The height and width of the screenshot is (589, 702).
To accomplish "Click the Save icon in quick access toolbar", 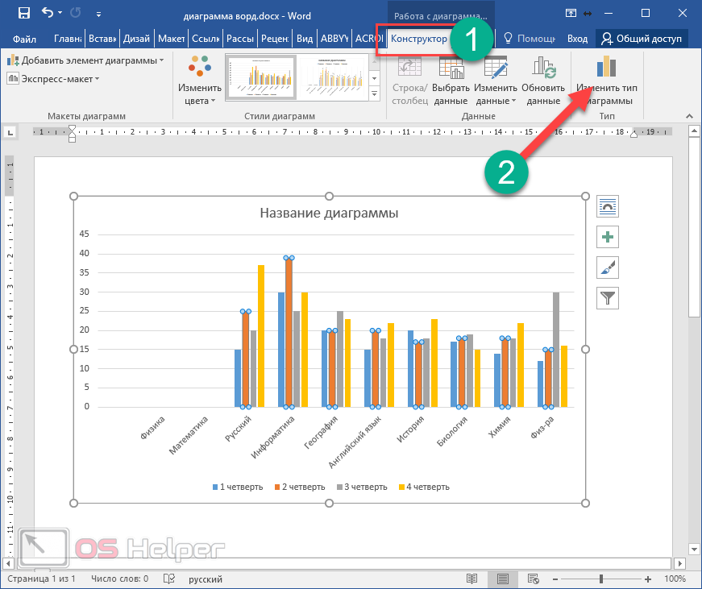I will point(23,13).
